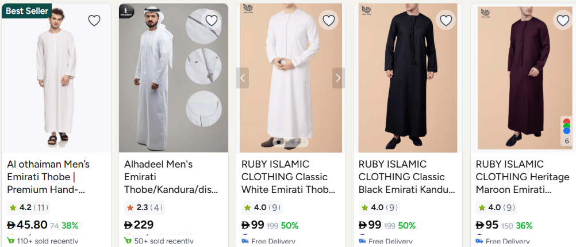576x247 pixels.
Task: Show next image of RUBY white thobe
Action: coord(339,78)
